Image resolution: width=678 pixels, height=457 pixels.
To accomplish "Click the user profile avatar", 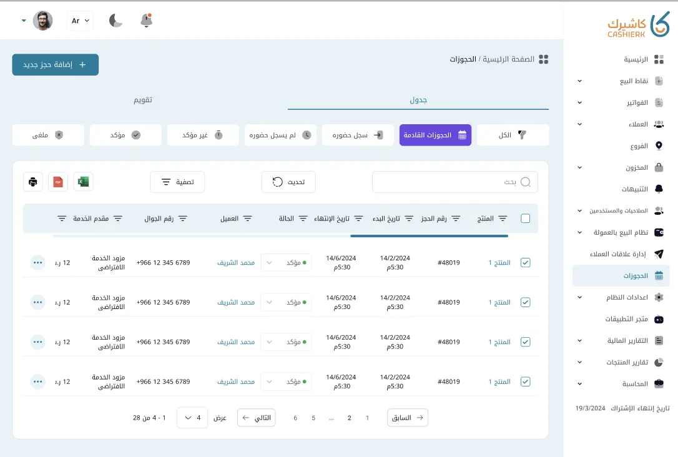I will pos(43,21).
